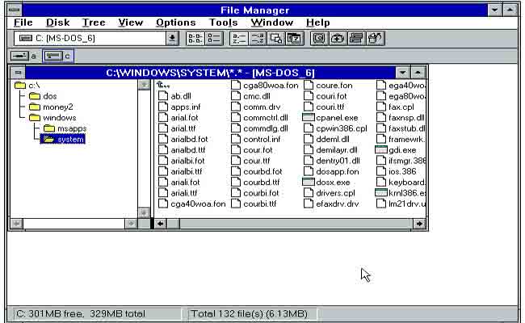The image size is (525, 323).
Task: Click the dosx.exe program icon
Action: pyautogui.click(x=309, y=182)
